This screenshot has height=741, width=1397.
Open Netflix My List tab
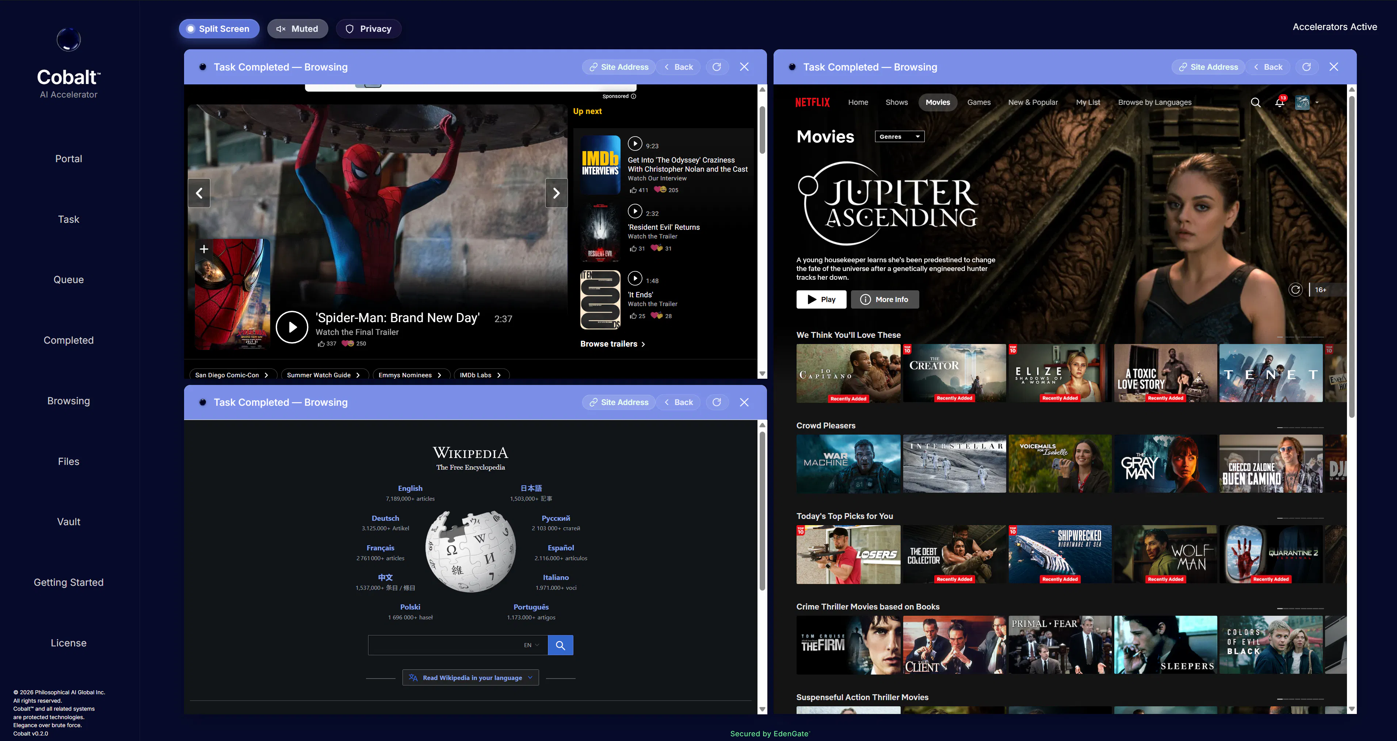click(1087, 102)
